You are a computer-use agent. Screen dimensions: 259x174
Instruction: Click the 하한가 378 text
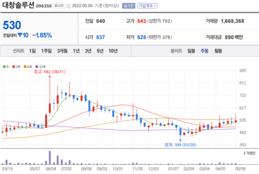pyautogui.click(x=159, y=38)
